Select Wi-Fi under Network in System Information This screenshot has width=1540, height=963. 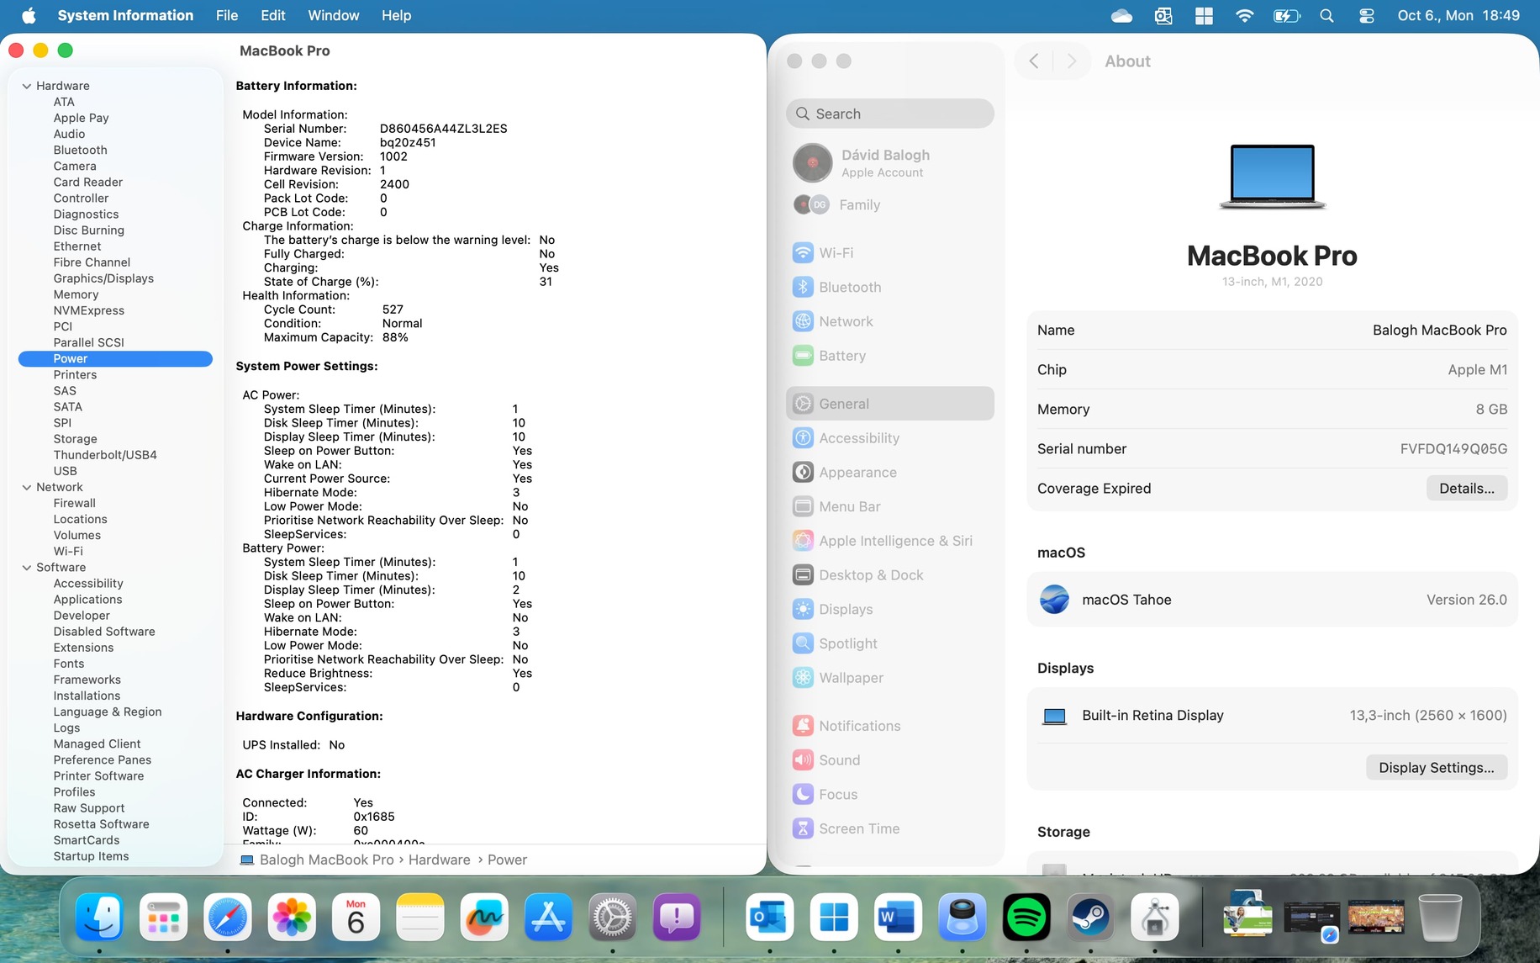coord(68,552)
